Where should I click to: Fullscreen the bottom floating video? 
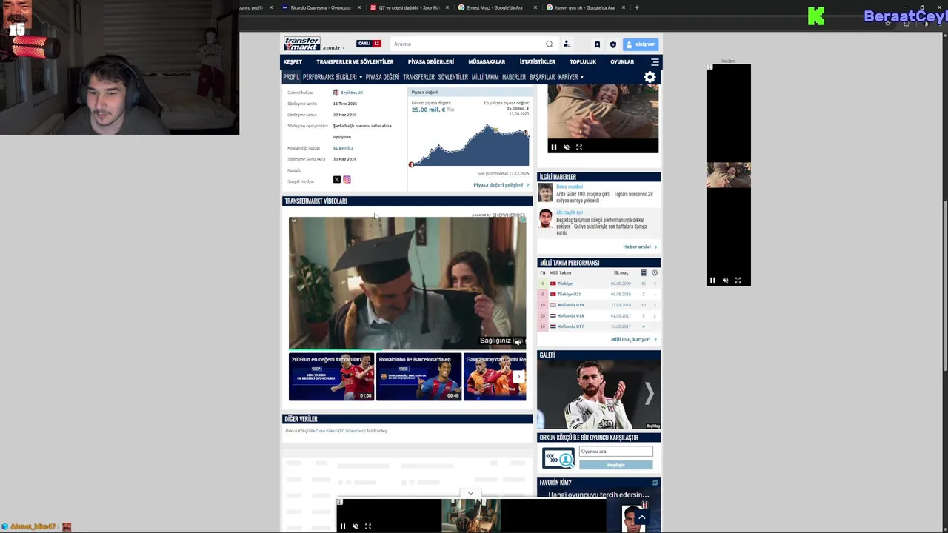click(367, 526)
